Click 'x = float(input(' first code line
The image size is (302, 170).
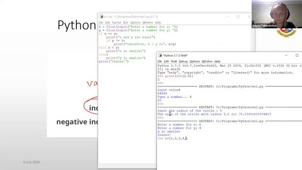coord(138,27)
